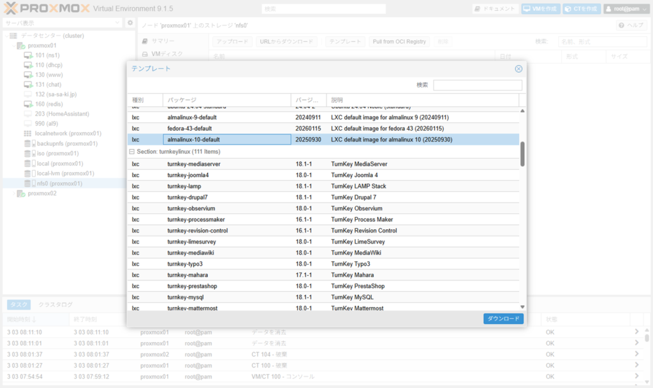Image resolution: width=653 pixels, height=388 pixels.
Task: Switch to the クラスタログ tab
Action: click(55, 305)
